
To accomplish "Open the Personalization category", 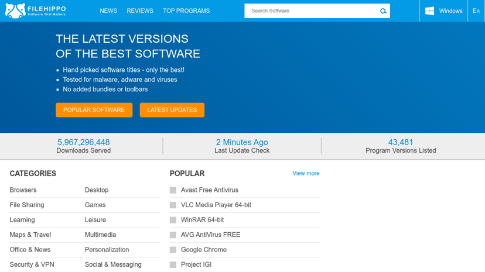I will click(x=107, y=249).
